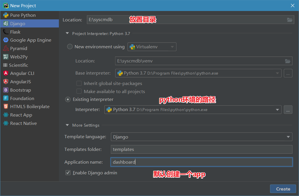This screenshot has width=299, height=196.
Task: Click the React App atom icon
Action: pos(6,115)
